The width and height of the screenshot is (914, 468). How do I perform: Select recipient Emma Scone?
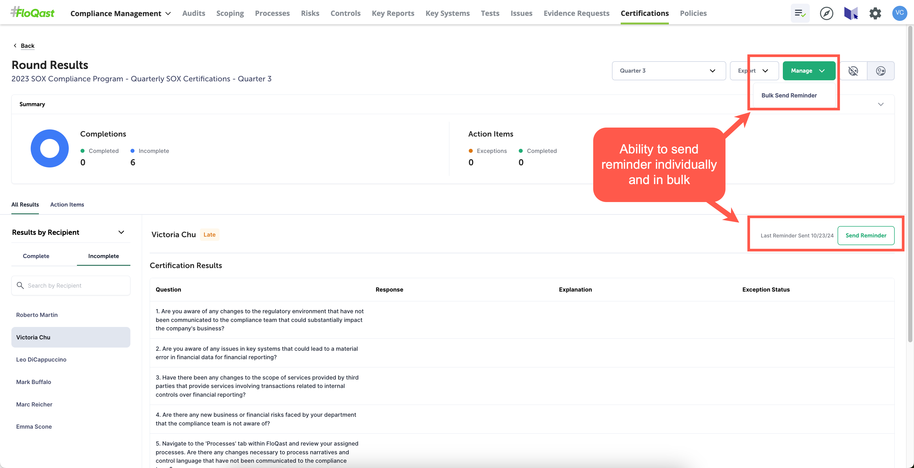tap(71, 427)
